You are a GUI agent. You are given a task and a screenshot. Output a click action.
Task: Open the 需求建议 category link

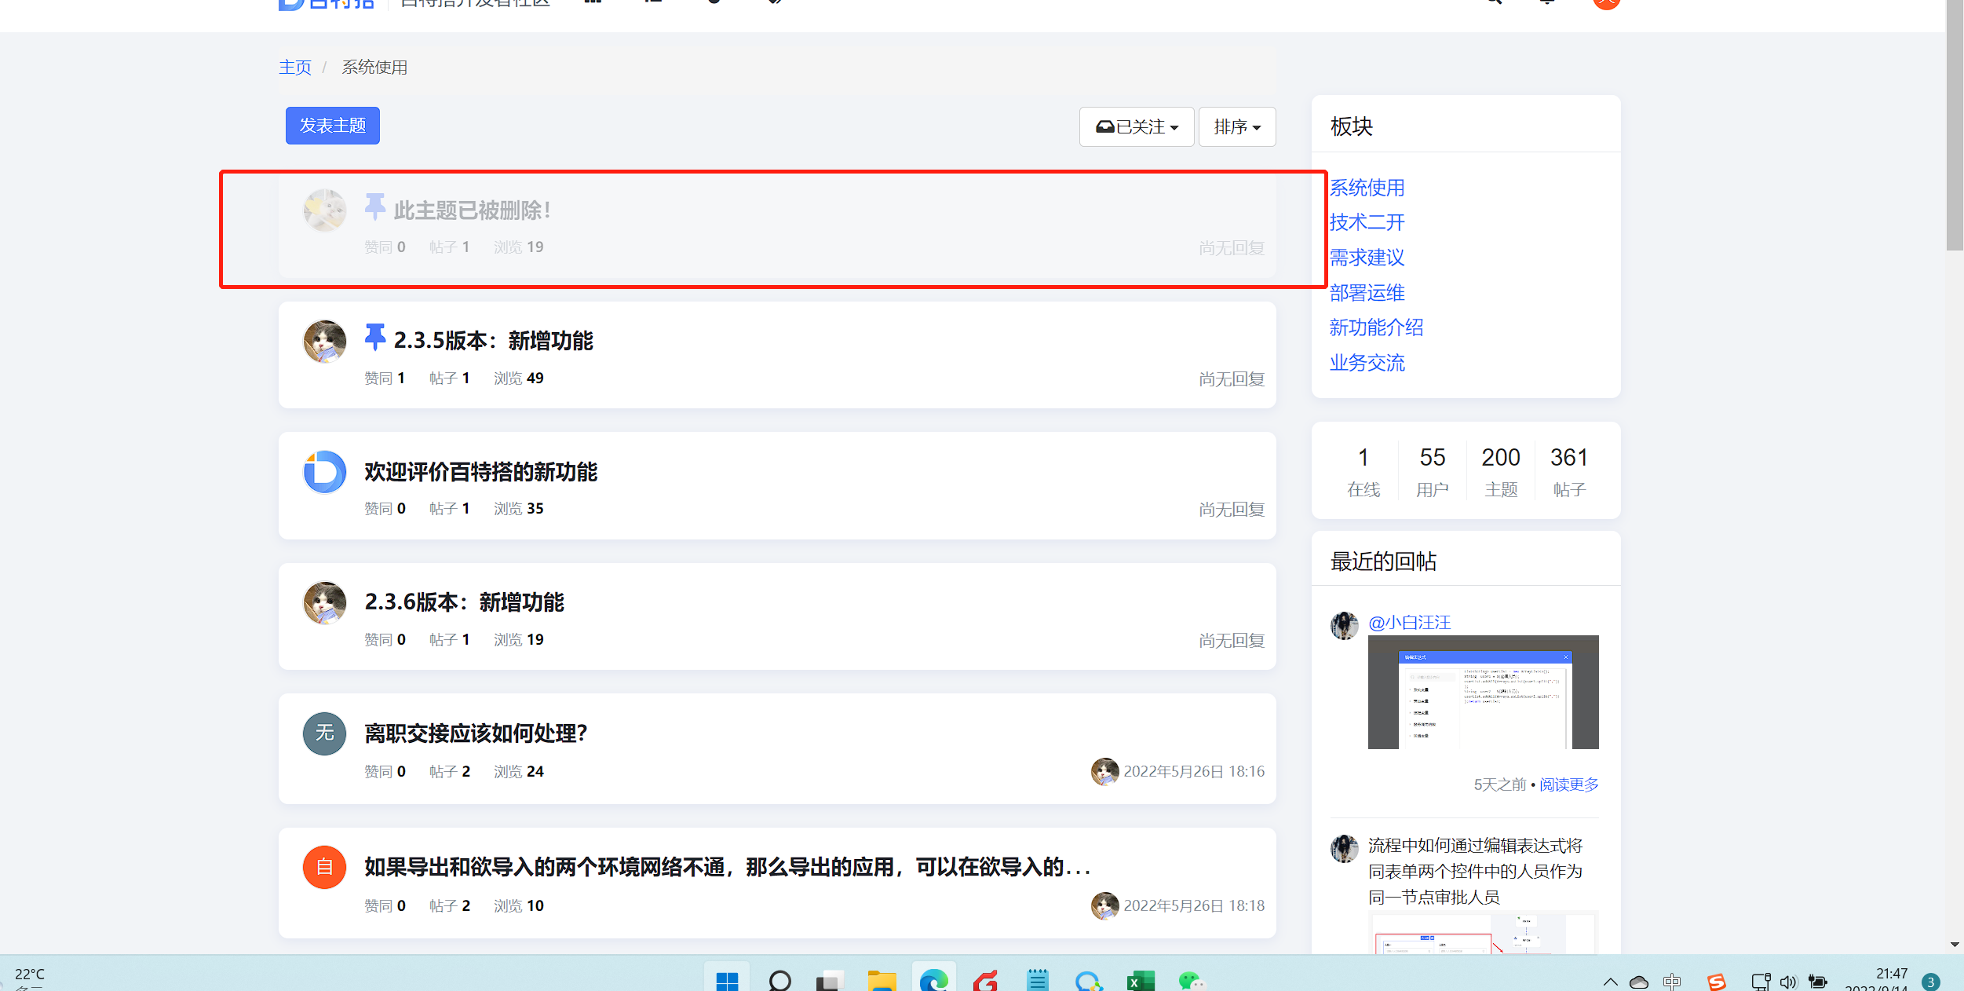[x=1367, y=258]
